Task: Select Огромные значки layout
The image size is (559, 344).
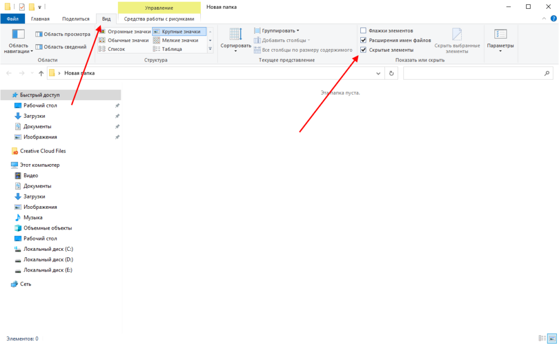Action: point(125,31)
